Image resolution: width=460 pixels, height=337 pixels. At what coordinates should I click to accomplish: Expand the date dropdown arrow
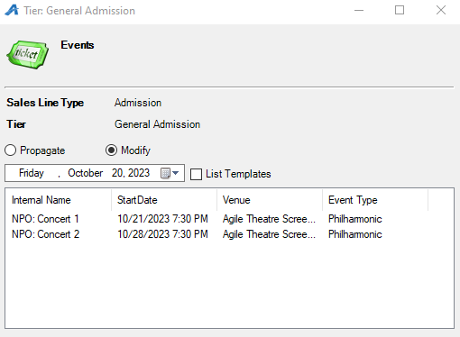(176, 173)
